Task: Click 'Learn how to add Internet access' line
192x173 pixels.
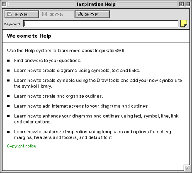Action: [x=81, y=106]
